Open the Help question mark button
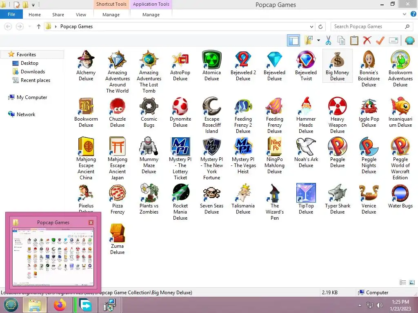418x313 pixels. pyautogui.click(x=413, y=14)
